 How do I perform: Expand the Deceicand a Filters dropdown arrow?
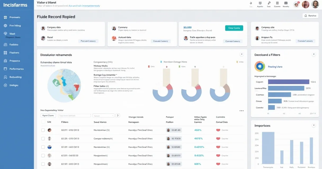point(314,54)
